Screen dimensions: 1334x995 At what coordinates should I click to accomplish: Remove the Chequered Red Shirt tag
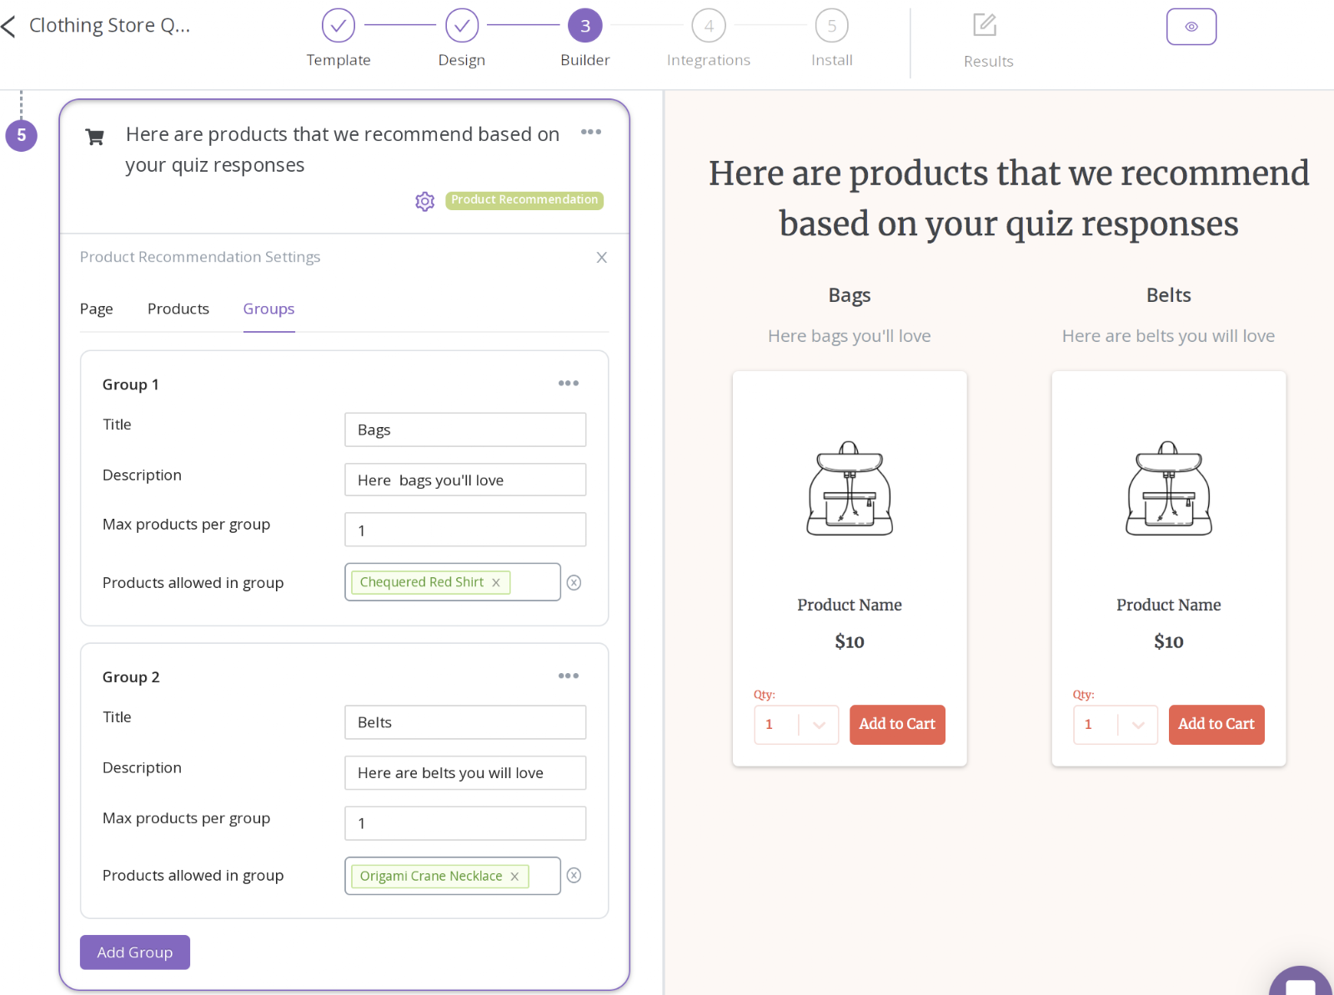pyautogui.click(x=496, y=582)
